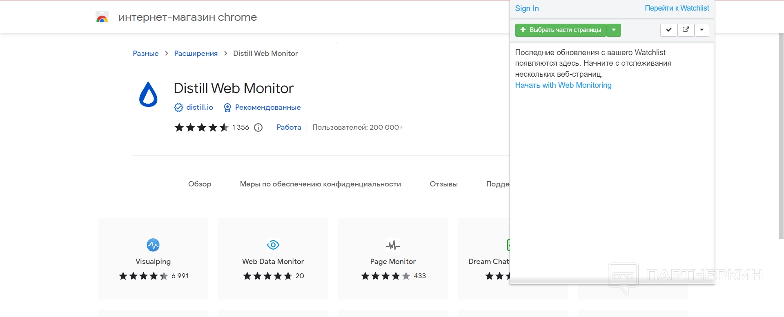Click the Page Monitor 433 rating count

pyautogui.click(x=420, y=276)
